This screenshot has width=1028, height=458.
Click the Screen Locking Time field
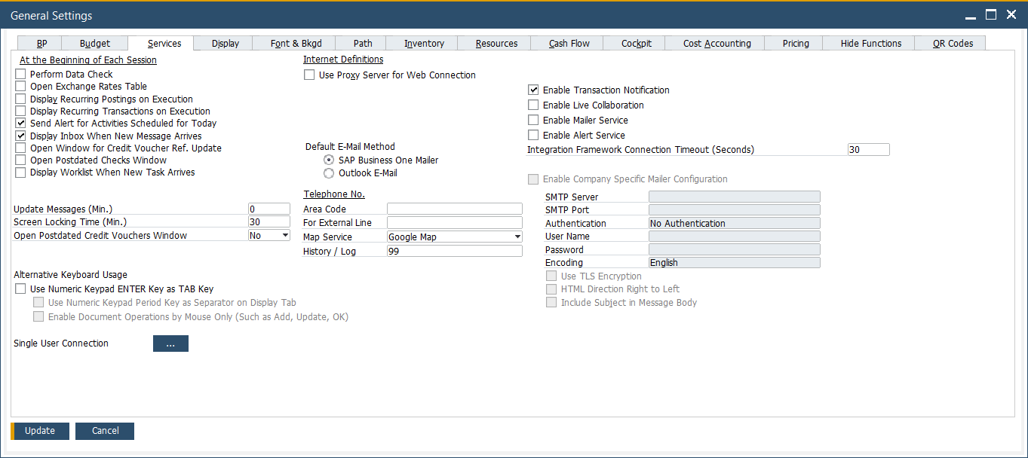269,222
